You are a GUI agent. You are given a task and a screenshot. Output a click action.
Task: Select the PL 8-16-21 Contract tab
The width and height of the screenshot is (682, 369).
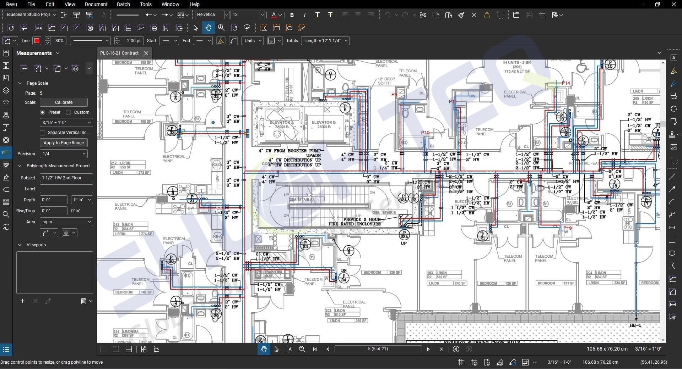(x=119, y=53)
